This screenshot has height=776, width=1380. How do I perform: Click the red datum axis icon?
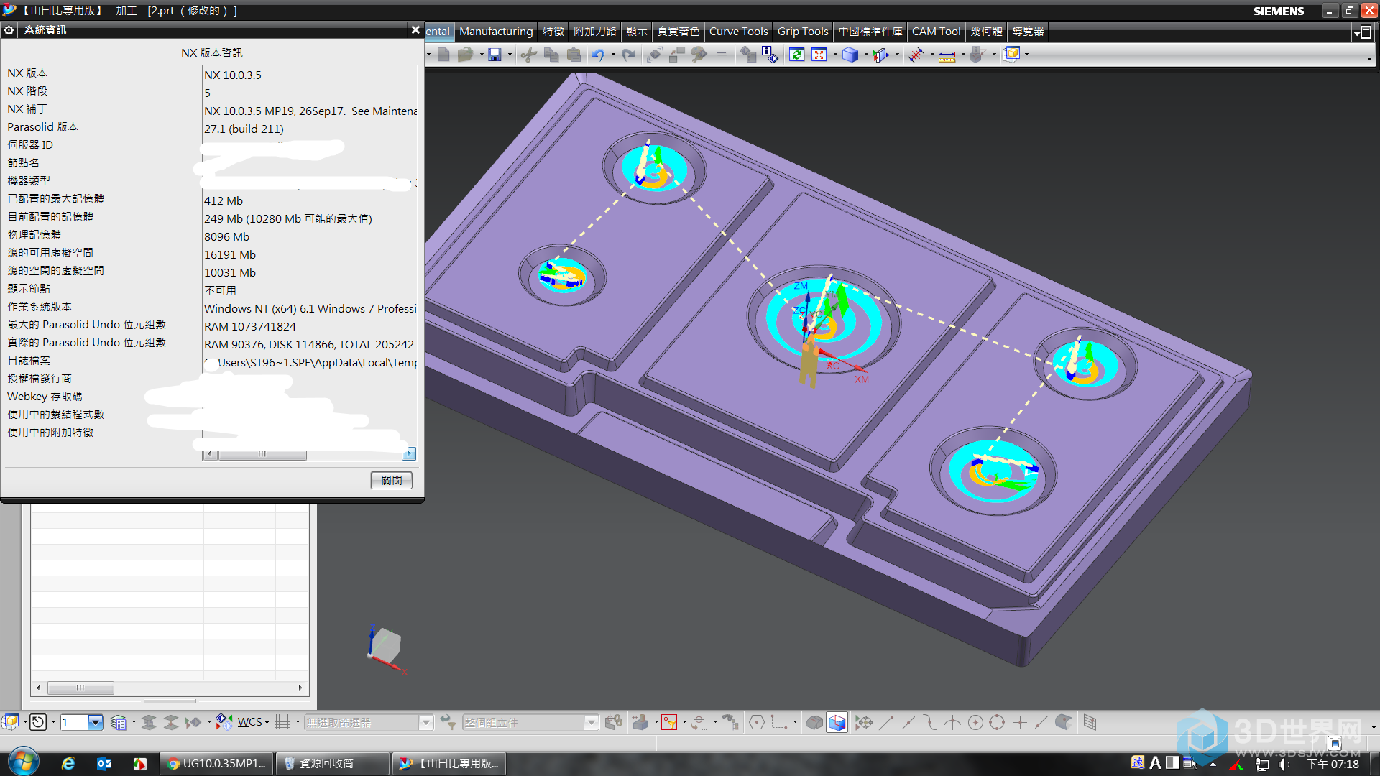[x=916, y=55]
